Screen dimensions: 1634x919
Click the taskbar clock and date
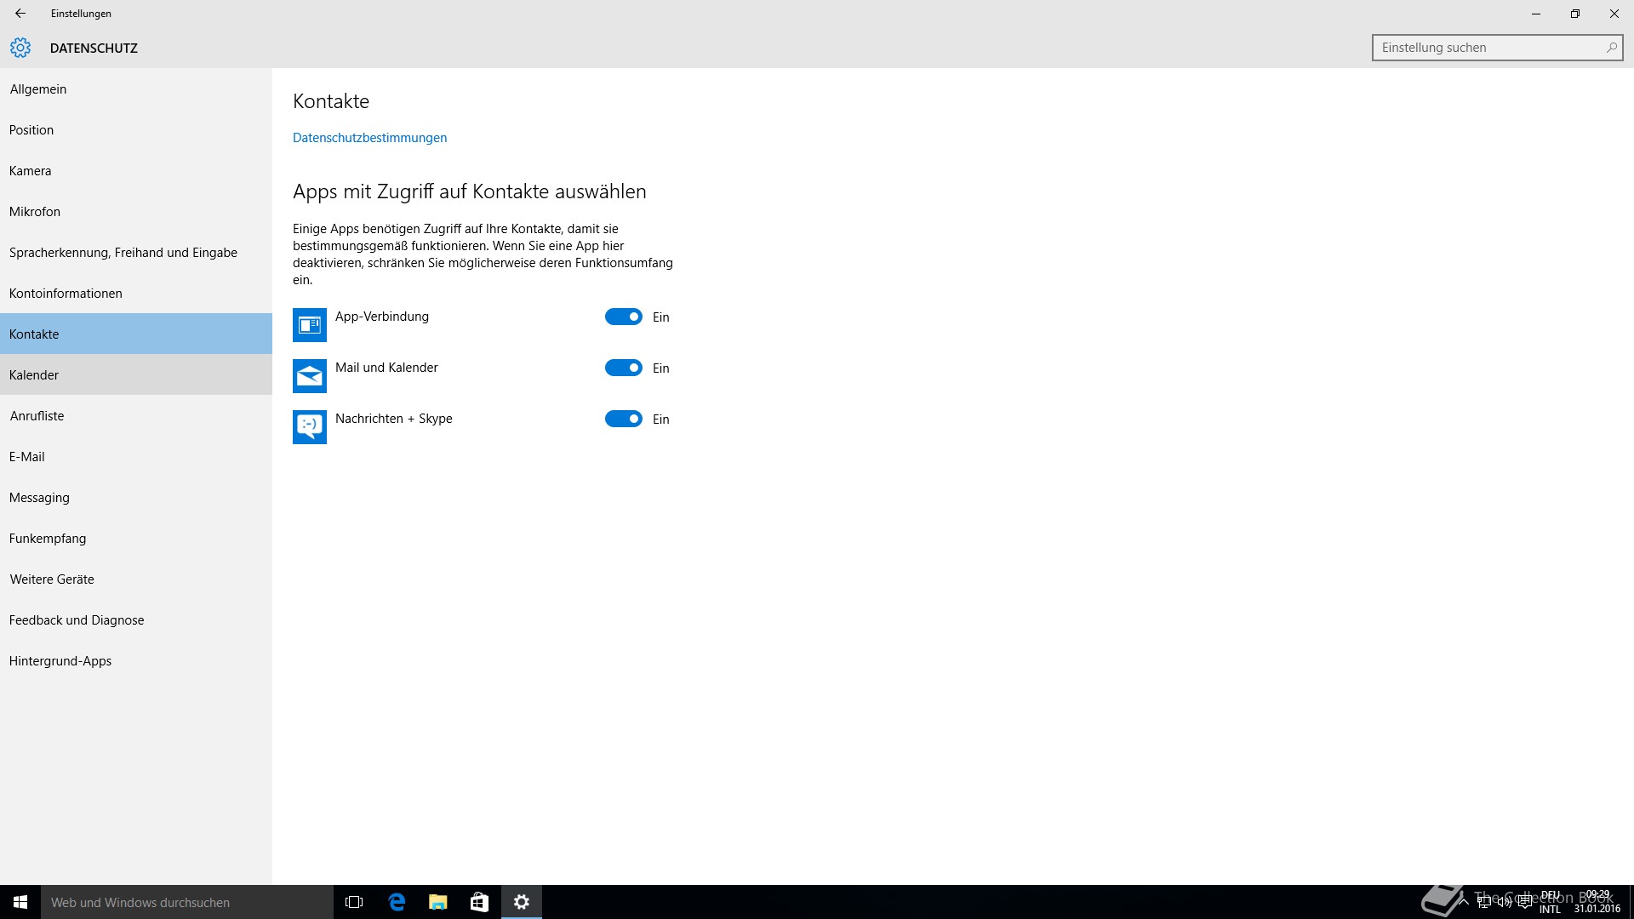(x=1597, y=902)
